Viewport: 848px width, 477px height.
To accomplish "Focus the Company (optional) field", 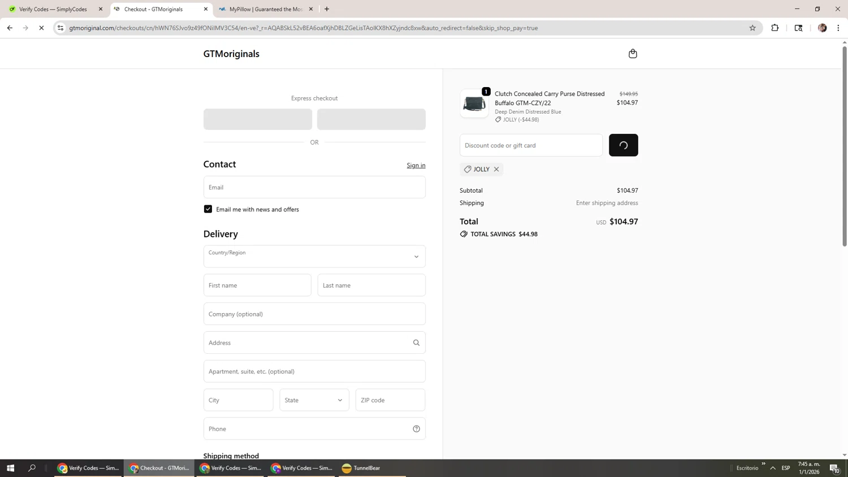I will pyautogui.click(x=314, y=314).
